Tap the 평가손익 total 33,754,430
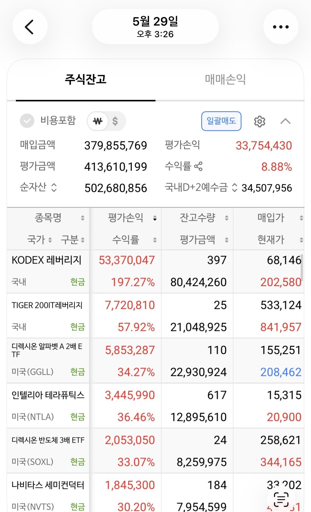 point(264,145)
